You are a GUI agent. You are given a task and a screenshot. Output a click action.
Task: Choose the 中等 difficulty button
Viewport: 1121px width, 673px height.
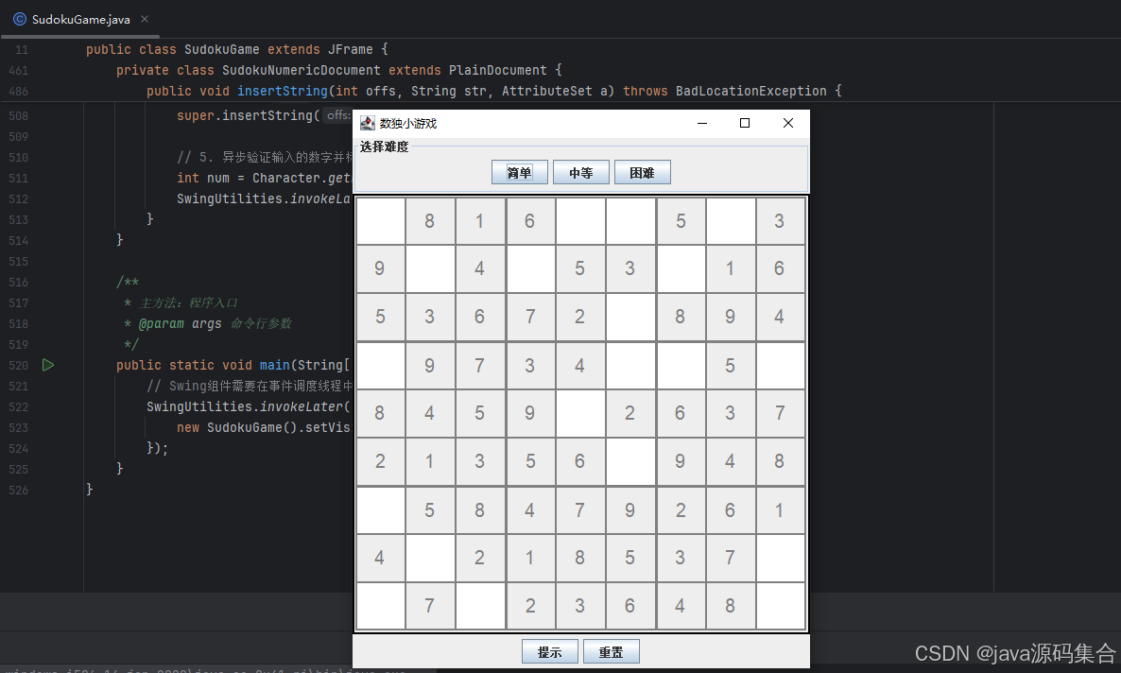(x=581, y=172)
